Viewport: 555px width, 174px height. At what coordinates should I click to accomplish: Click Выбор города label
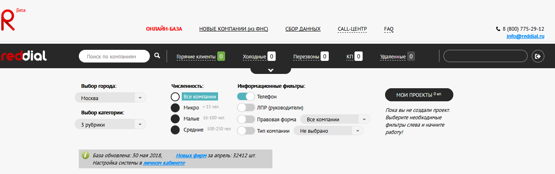pos(99,86)
